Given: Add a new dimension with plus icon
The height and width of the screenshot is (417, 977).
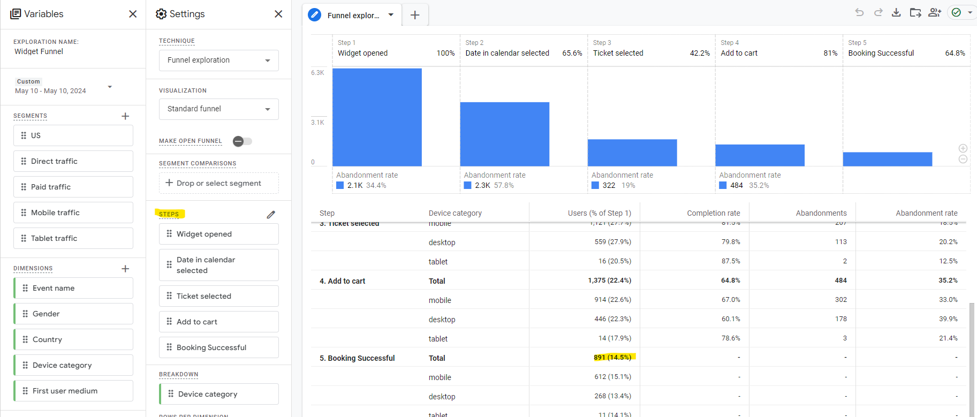Looking at the screenshot, I should [125, 269].
